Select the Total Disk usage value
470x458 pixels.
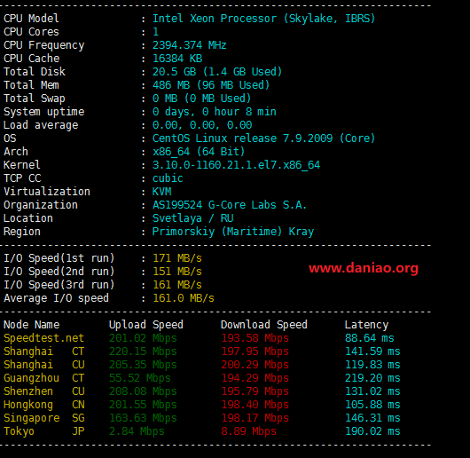(217, 72)
